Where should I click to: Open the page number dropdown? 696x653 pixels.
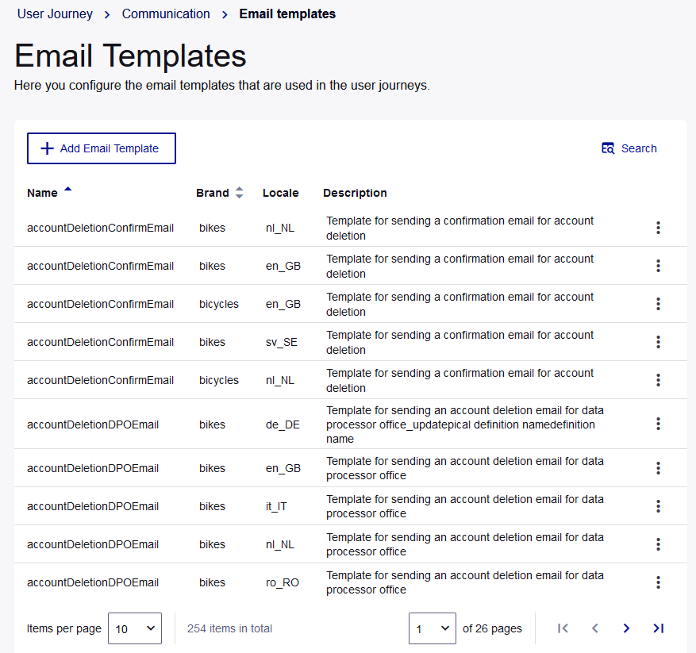point(432,628)
